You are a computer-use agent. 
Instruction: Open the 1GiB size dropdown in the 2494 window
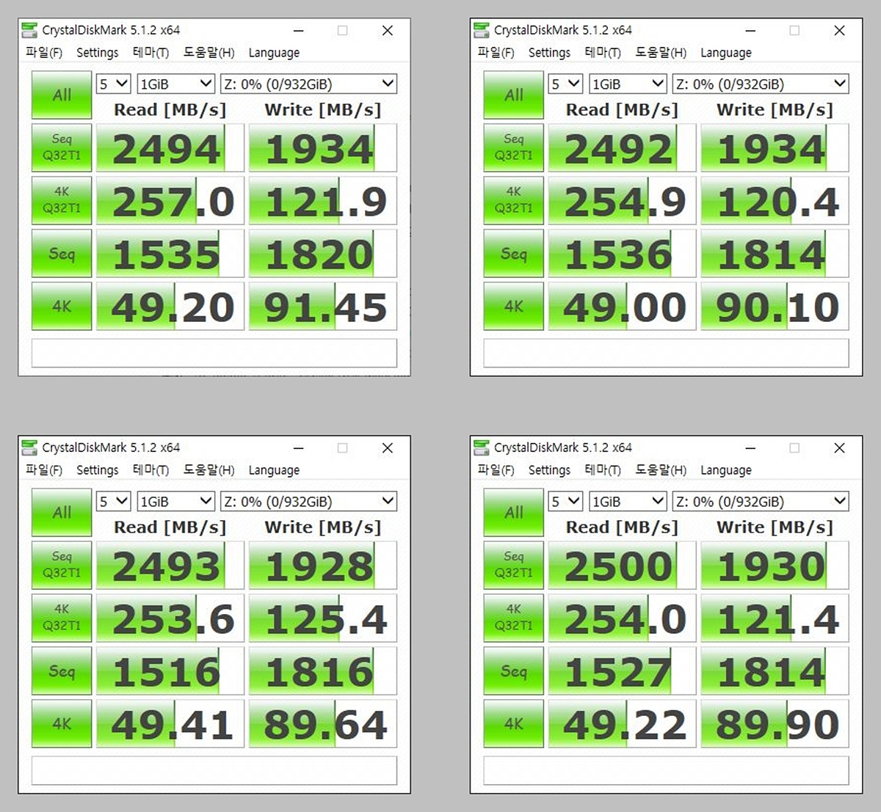click(175, 84)
